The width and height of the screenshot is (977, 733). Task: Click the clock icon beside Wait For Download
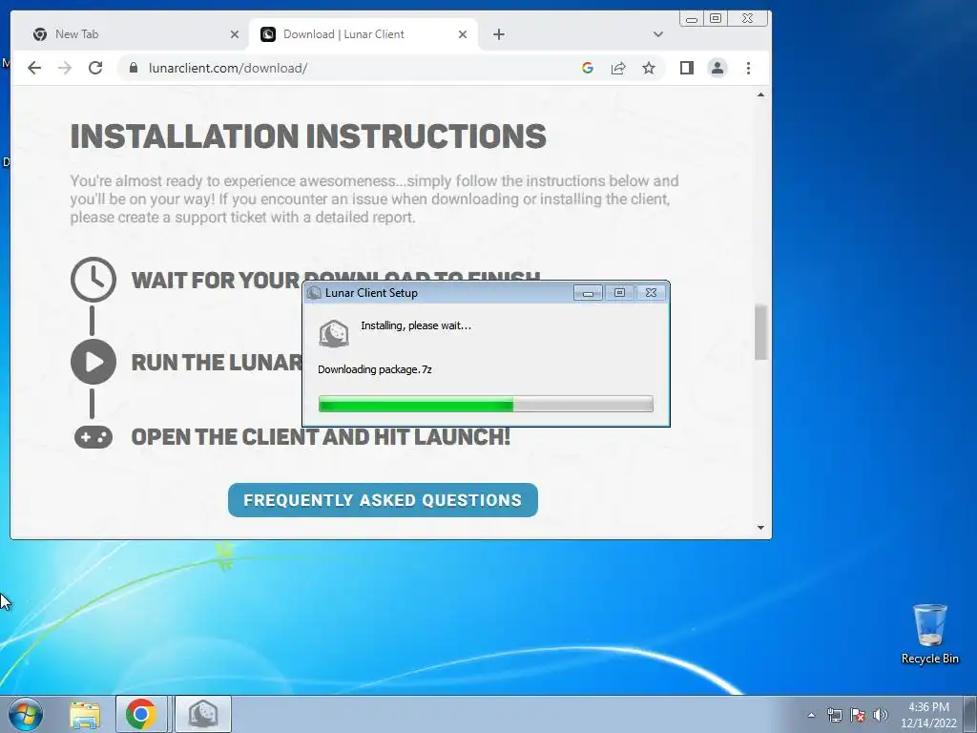click(x=94, y=280)
